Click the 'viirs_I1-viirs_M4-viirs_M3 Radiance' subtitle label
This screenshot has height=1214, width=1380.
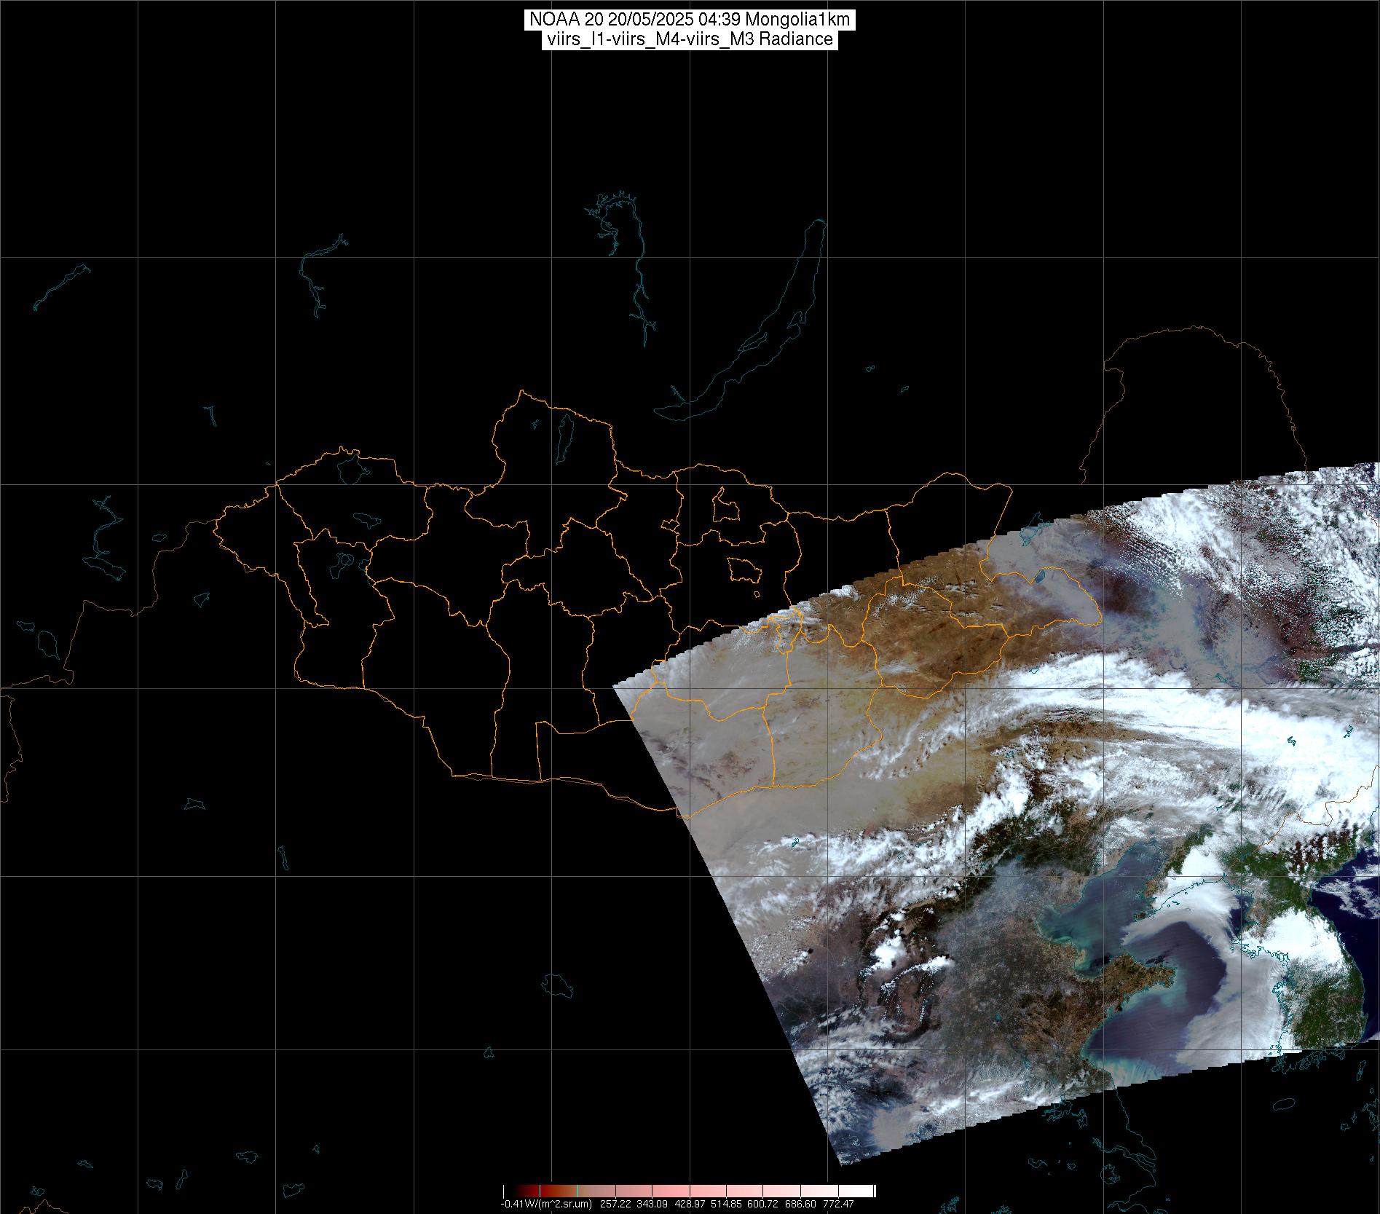pos(689,39)
